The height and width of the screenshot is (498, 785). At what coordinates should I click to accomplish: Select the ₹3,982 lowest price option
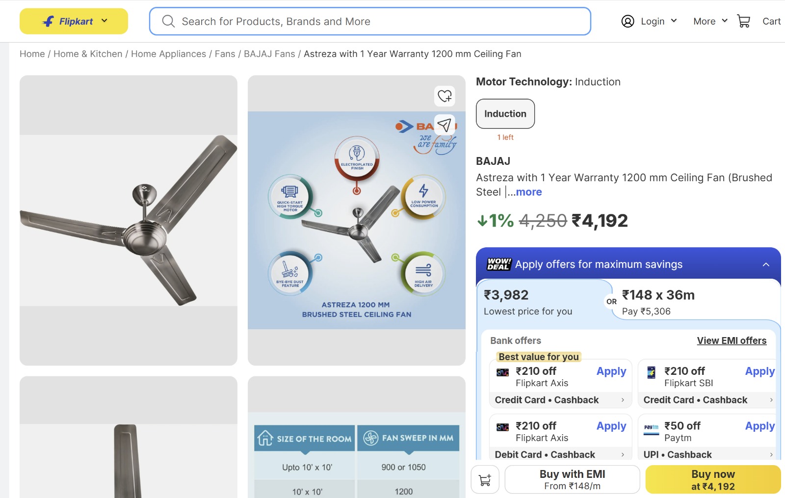pyautogui.click(x=528, y=302)
